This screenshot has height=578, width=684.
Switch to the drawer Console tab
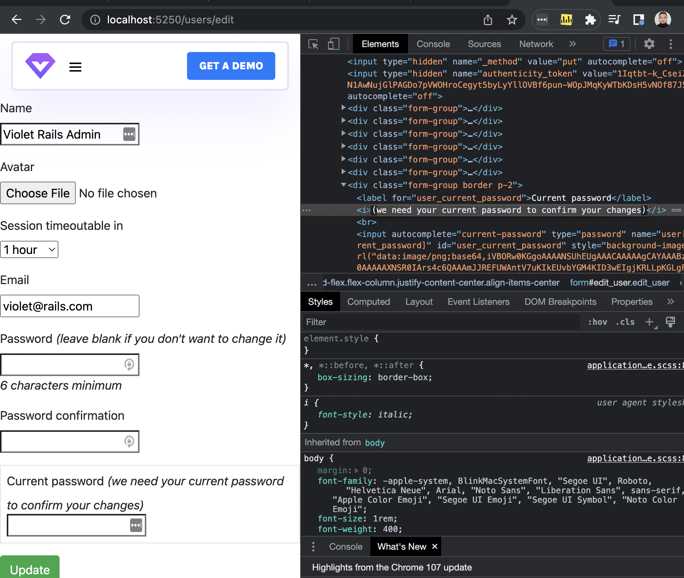pyautogui.click(x=346, y=547)
